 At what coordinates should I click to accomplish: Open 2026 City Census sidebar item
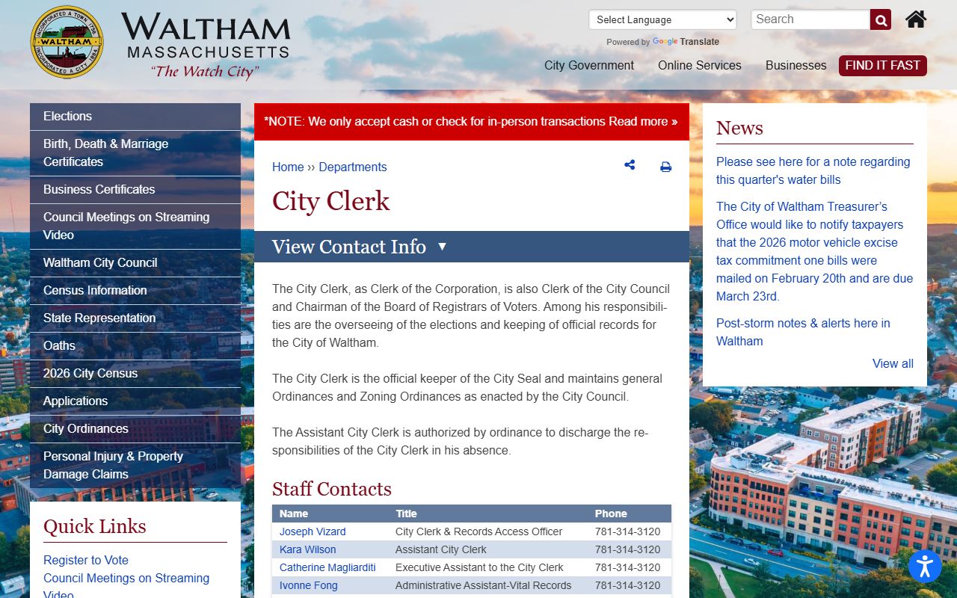135,374
